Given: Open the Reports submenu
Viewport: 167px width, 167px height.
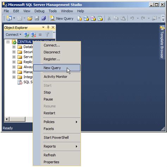Looking at the screenshot, I should [57, 146].
